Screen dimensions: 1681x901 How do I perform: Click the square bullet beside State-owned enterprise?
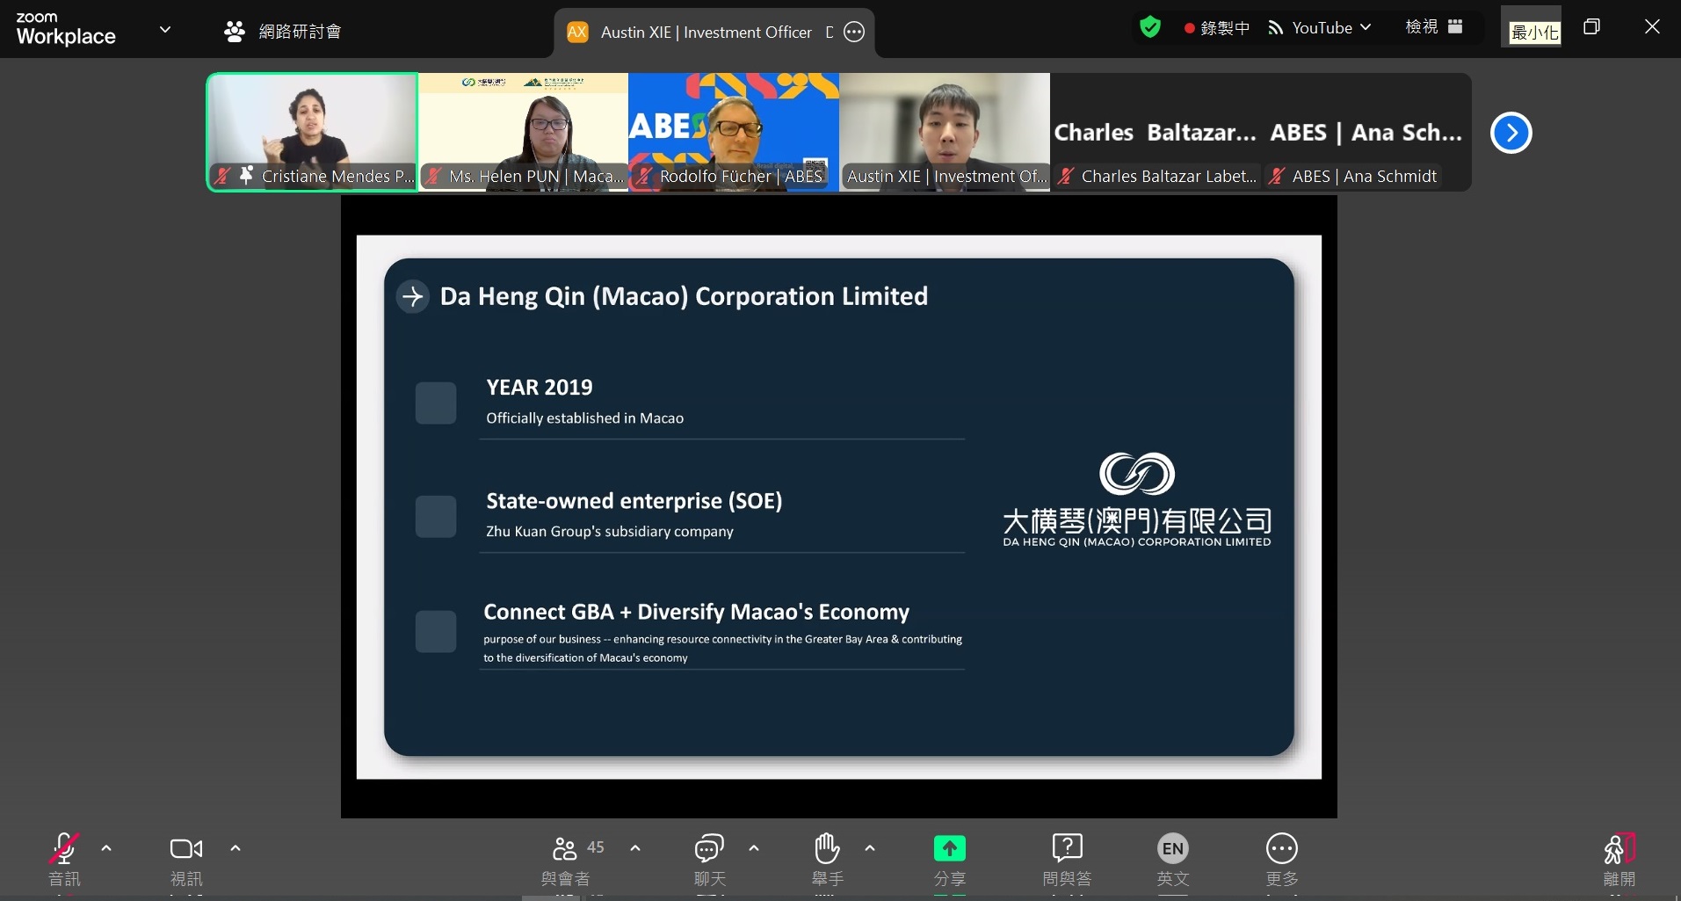(436, 517)
